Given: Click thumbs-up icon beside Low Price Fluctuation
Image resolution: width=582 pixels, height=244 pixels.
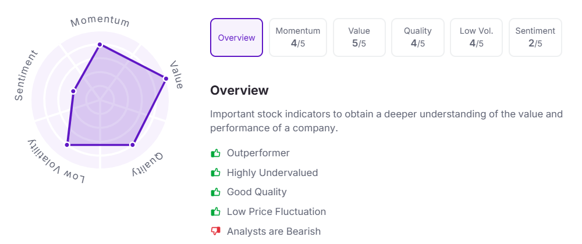Looking at the screenshot, I should (x=216, y=212).
